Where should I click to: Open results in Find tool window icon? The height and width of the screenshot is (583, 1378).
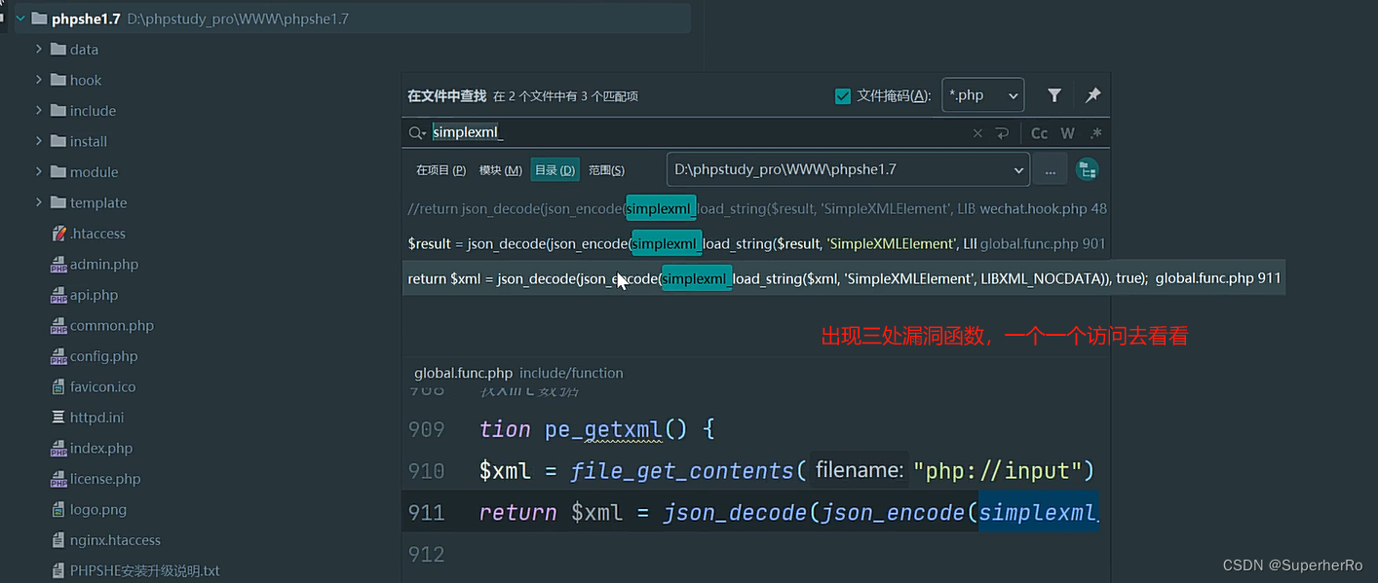coord(1087,168)
